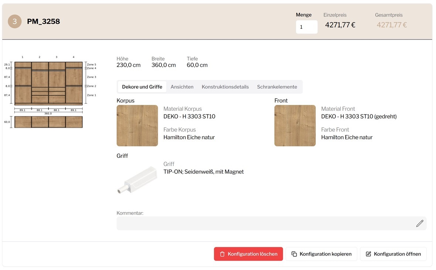Click the Kommentar text field
The width and height of the screenshot is (436, 270).
pos(271,223)
